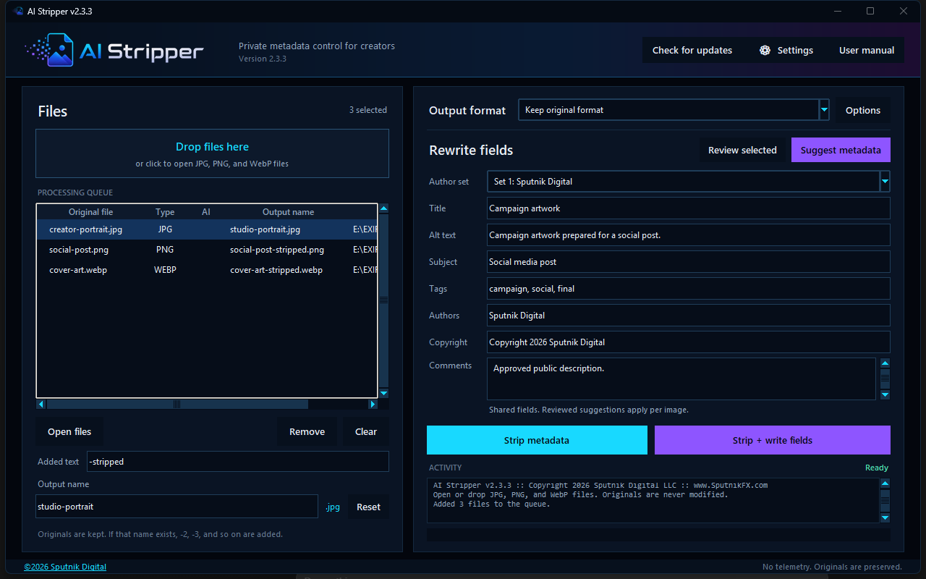
Task: Click the Comments text area
Action: 681,379
